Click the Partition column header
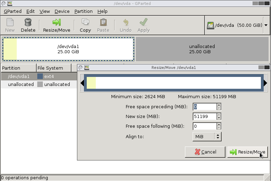This screenshot has width=271, height=181. point(18,68)
